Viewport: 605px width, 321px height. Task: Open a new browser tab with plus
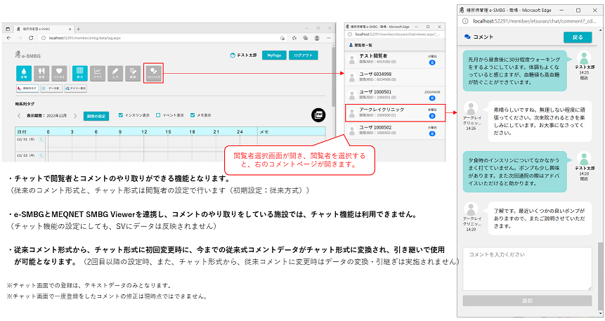[x=78, y=29]
